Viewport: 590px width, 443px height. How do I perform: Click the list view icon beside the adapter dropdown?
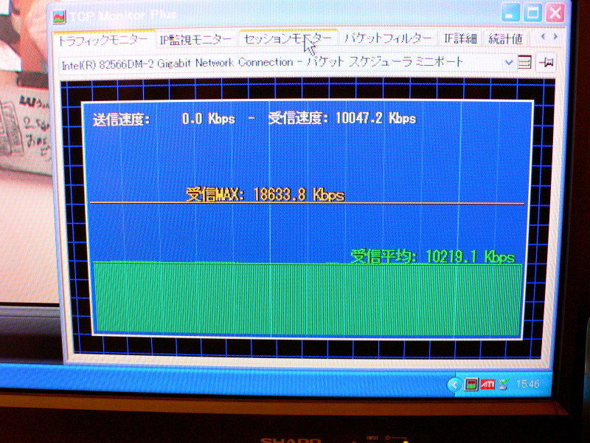[x=524, y=62]
